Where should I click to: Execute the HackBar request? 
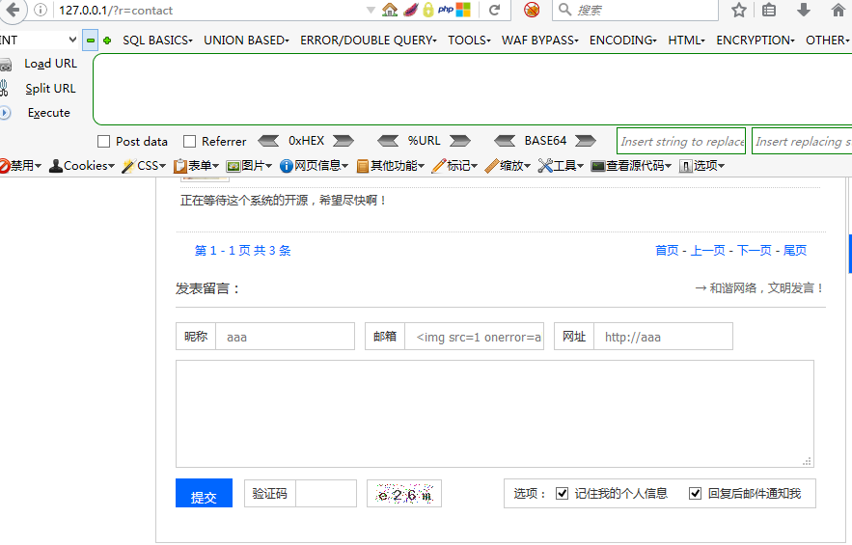point(49,113)
